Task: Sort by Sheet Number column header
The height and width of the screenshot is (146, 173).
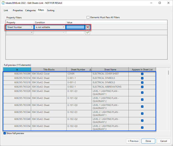Action: [x=79, y=70]
